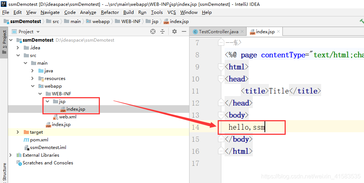
Task: Open the Refactor menu
Action: pyautogui.click(x=110, y=12)
